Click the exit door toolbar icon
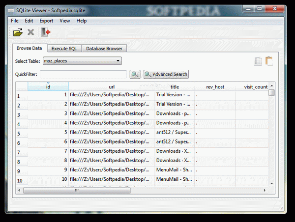Image resolution: width=295 pixels, height=222 pixels. tap(46, 32)
